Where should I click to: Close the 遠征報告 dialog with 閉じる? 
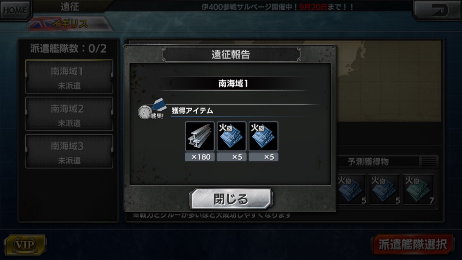click(231, 199)
